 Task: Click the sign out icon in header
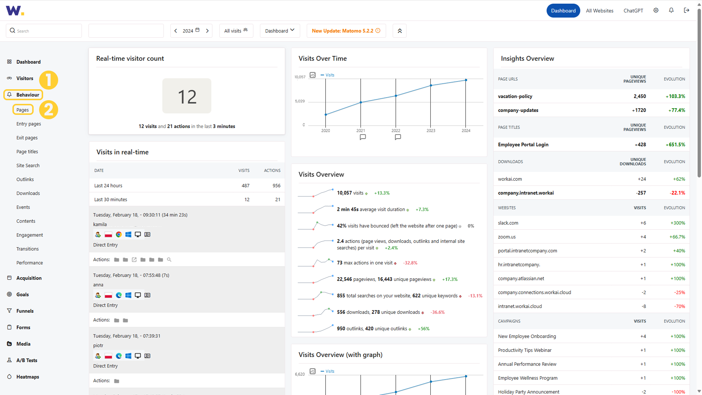(687, 11)
